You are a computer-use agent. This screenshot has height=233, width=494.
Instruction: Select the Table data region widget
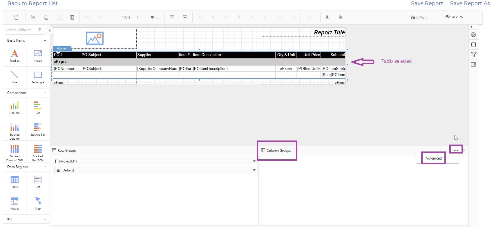15,182
